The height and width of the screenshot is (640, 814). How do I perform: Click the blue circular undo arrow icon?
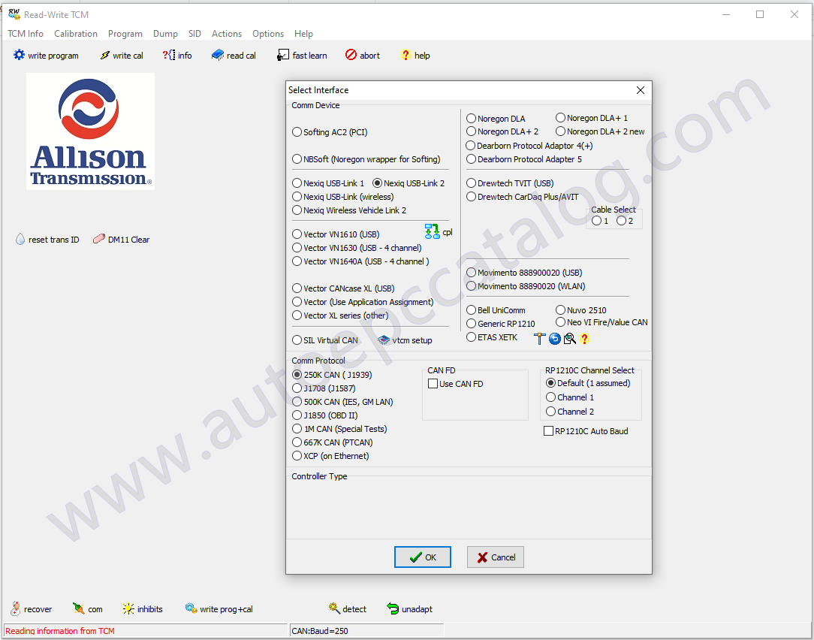tap(554, 339)
